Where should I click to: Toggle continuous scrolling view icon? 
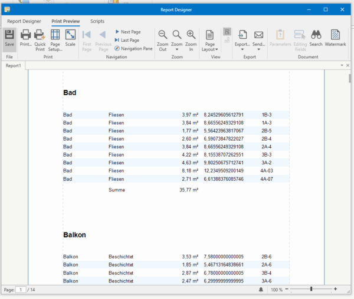point(227,32)
